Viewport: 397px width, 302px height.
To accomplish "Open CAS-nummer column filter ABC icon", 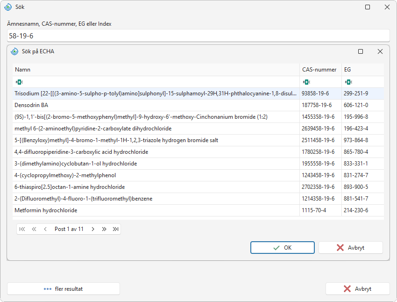I will 306,82.
